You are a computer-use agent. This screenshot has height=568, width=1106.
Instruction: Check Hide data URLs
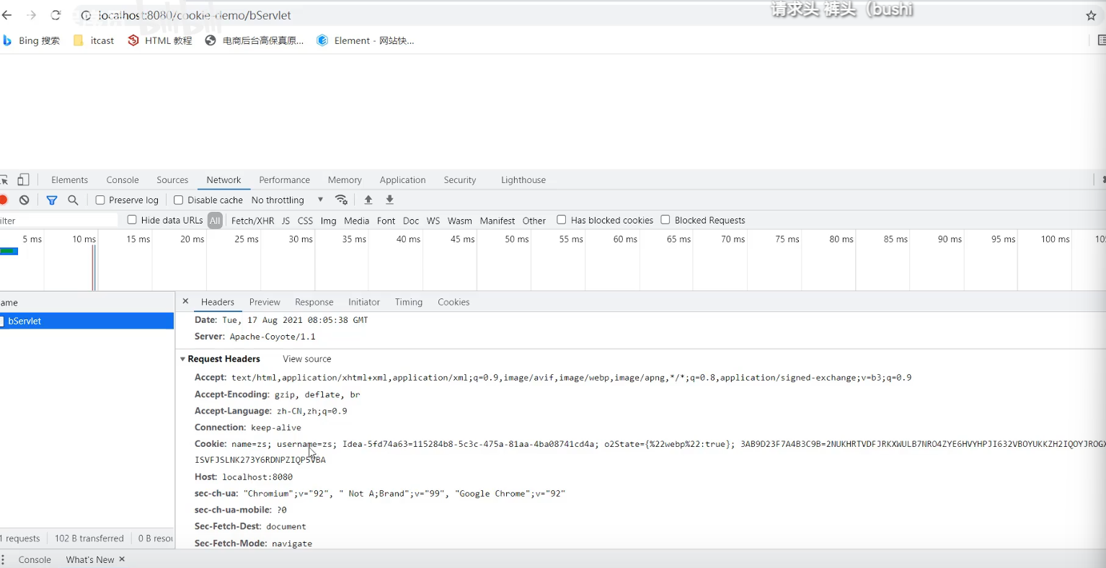[132, 220]
